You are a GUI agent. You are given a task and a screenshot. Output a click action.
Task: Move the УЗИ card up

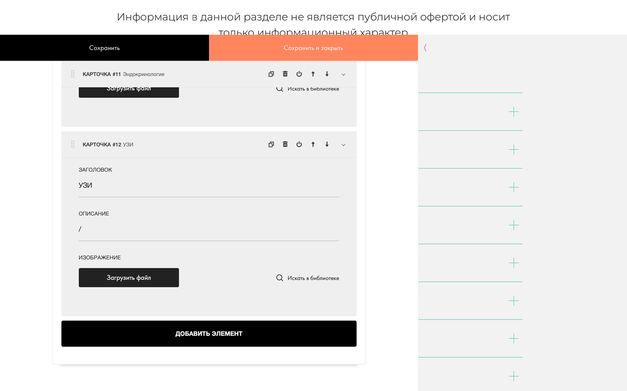coord(313,144)
